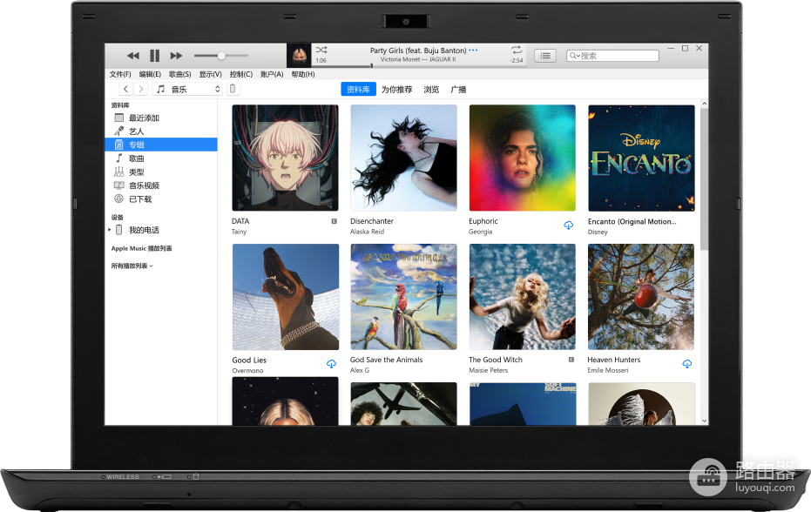Switch to the 浏览 tab

point(431,90)
